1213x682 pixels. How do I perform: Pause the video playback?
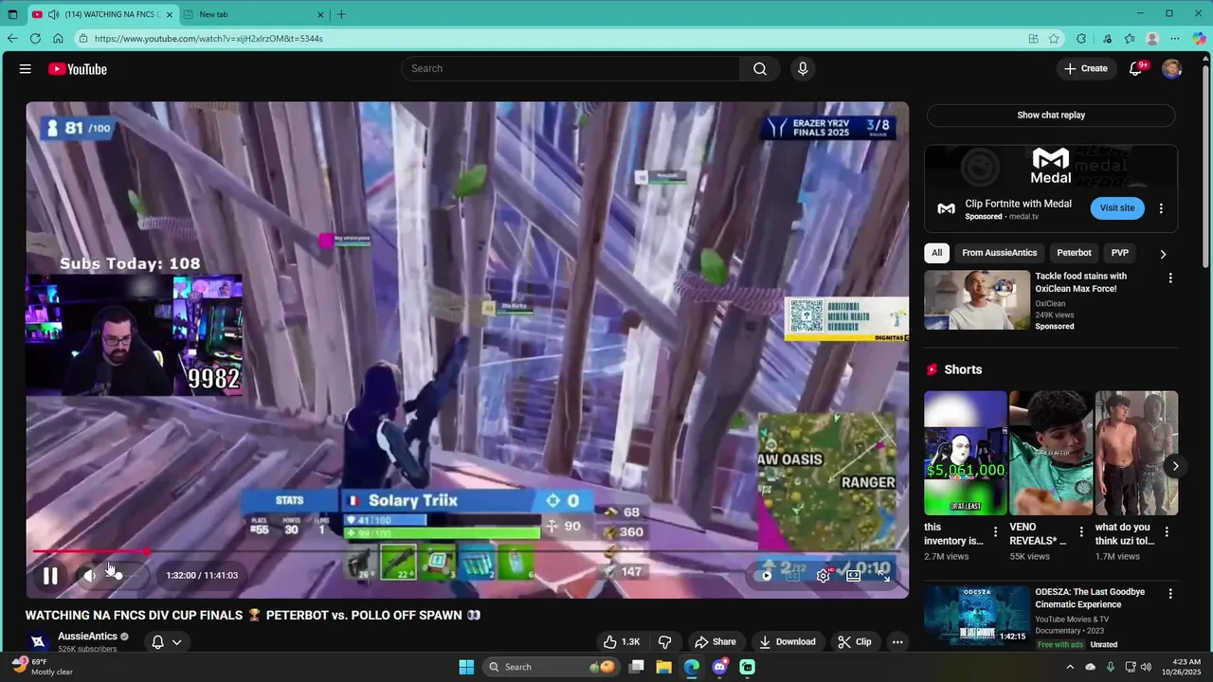point(50,575)
